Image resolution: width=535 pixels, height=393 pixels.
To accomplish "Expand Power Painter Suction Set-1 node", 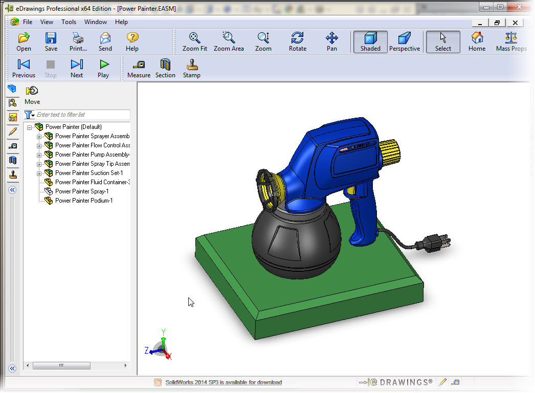I will (39, 173).
